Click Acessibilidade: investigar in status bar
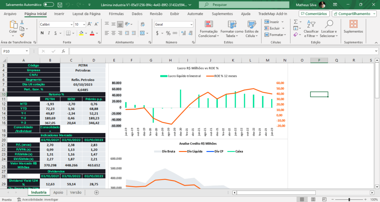This screenshot has height=202, width=380. click(38, 199)
